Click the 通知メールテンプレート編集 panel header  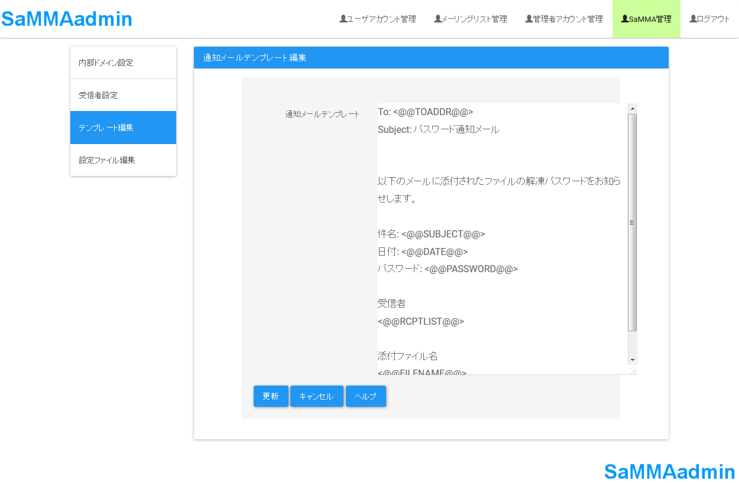coord(431,58)
